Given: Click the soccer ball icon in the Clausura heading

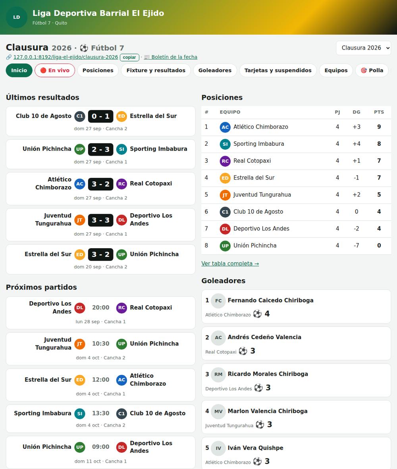Looking at the screenshot, I should pos(84,48).
